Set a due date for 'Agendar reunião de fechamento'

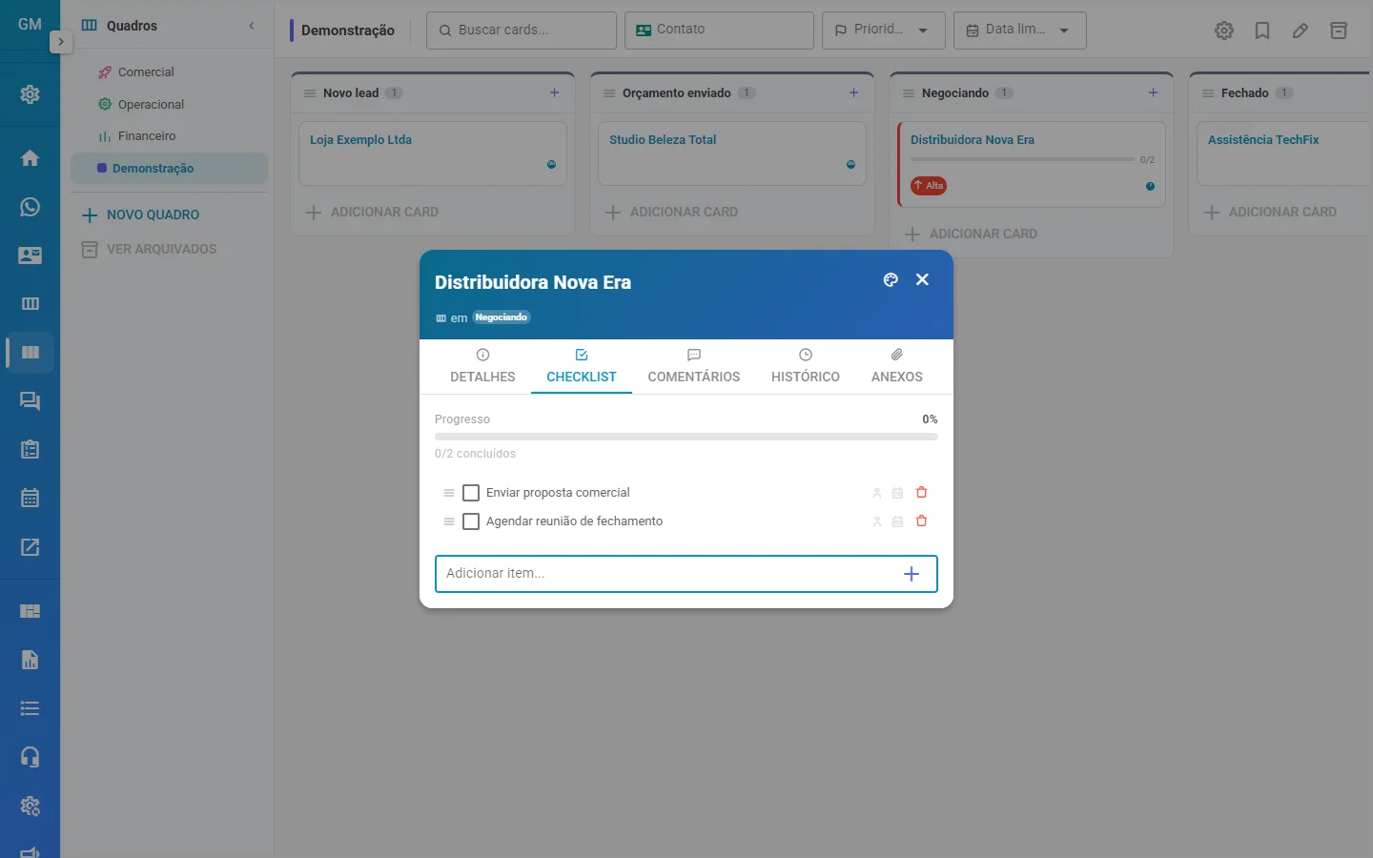(897, 521)
